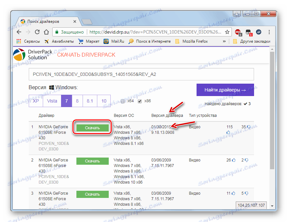Click the device ID search input field
This screenshot has width=288, height=222.
point(141,74)
